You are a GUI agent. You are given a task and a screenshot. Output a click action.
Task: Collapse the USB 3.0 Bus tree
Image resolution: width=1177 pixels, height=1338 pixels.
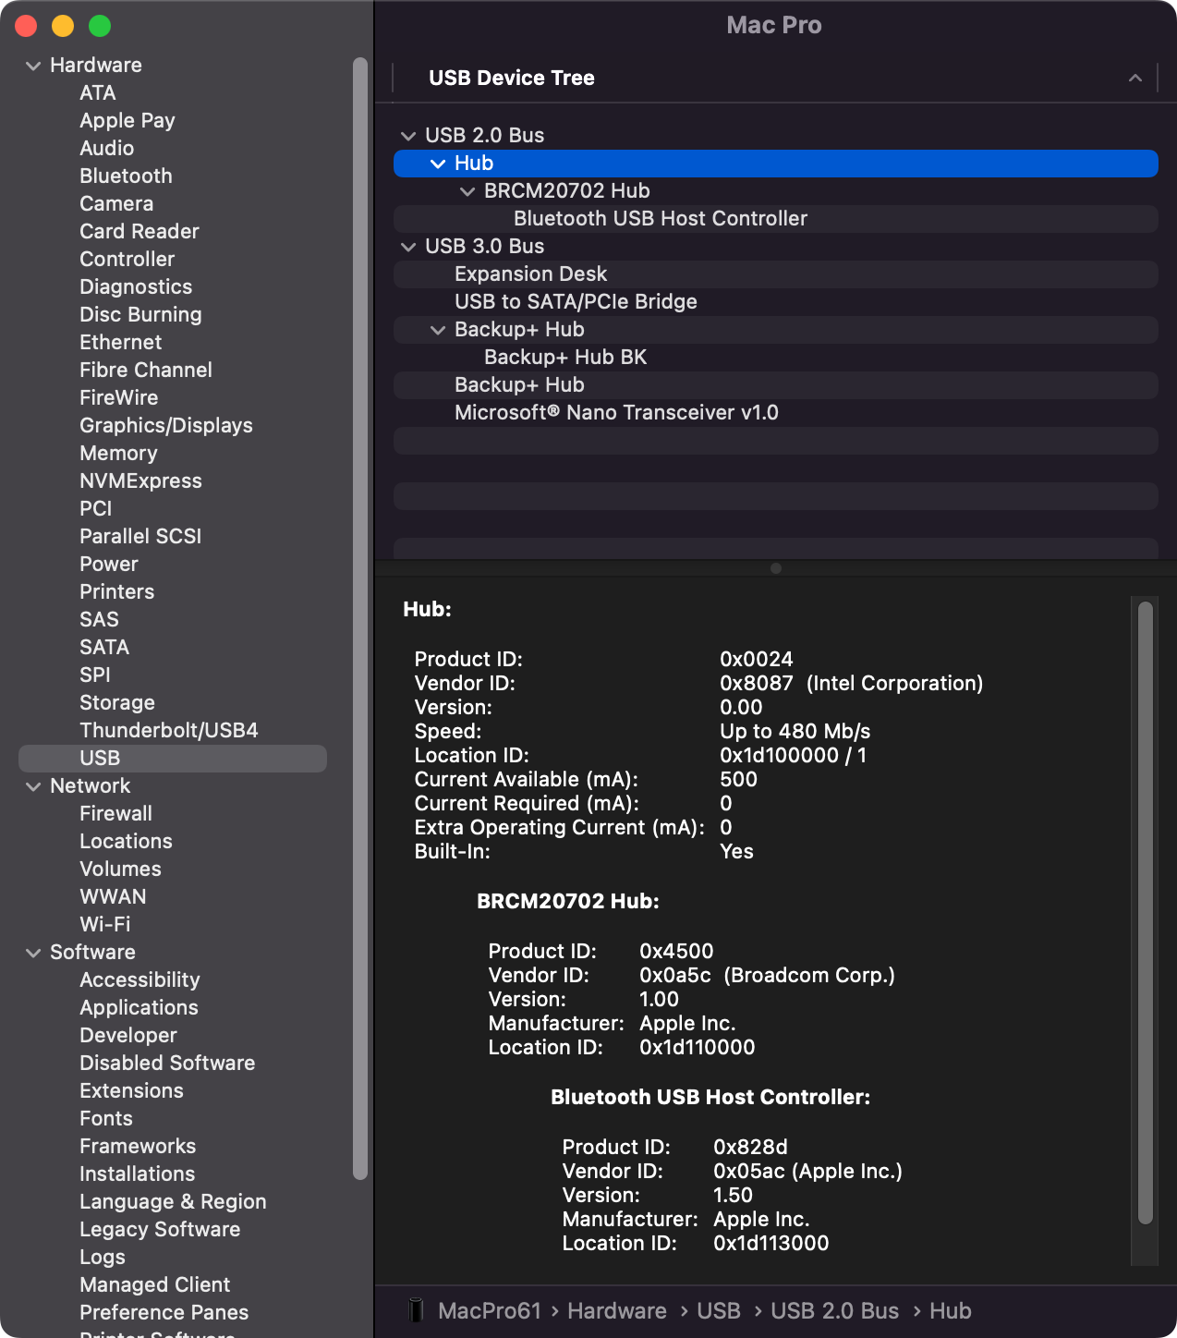[x=408, y=247]
